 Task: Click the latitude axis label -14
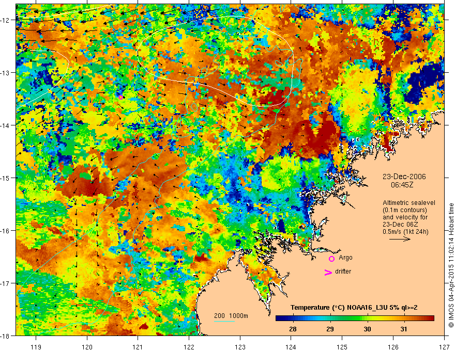point(6,125)
